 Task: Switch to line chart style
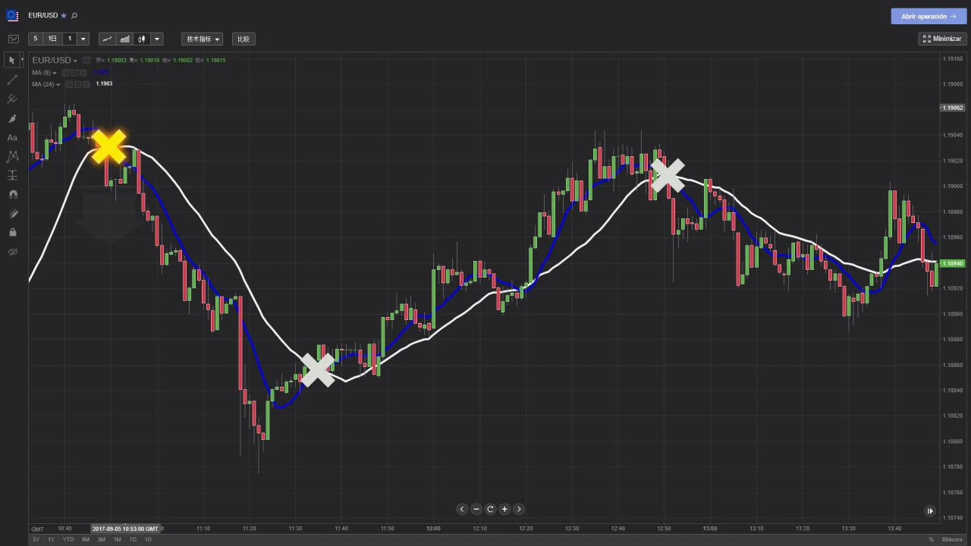click(x=107, y=39)
